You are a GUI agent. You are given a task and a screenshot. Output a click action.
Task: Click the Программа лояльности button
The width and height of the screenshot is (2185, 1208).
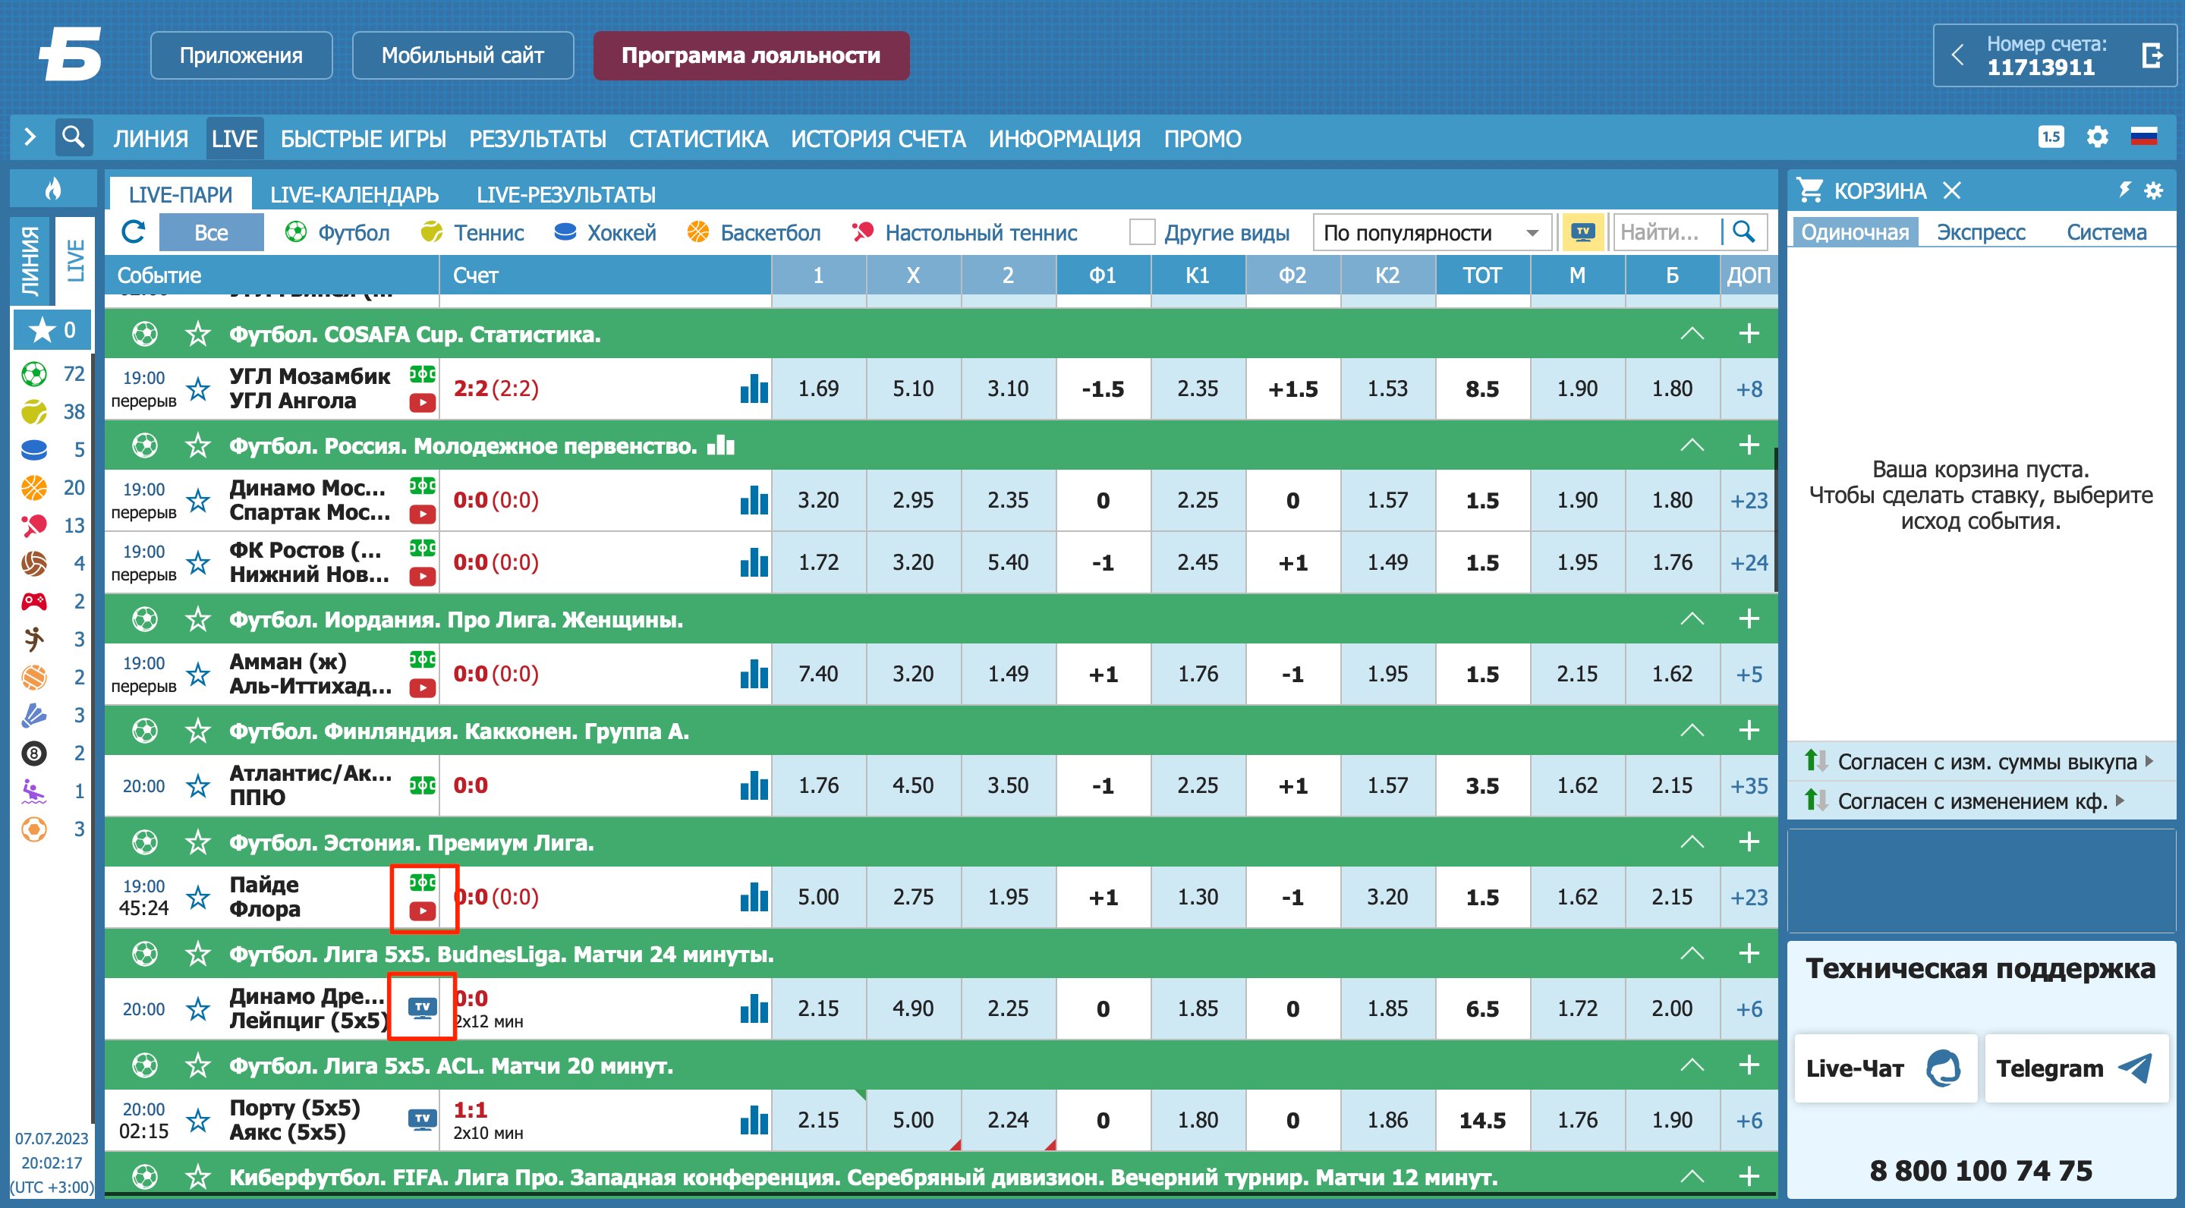point(751,55)
